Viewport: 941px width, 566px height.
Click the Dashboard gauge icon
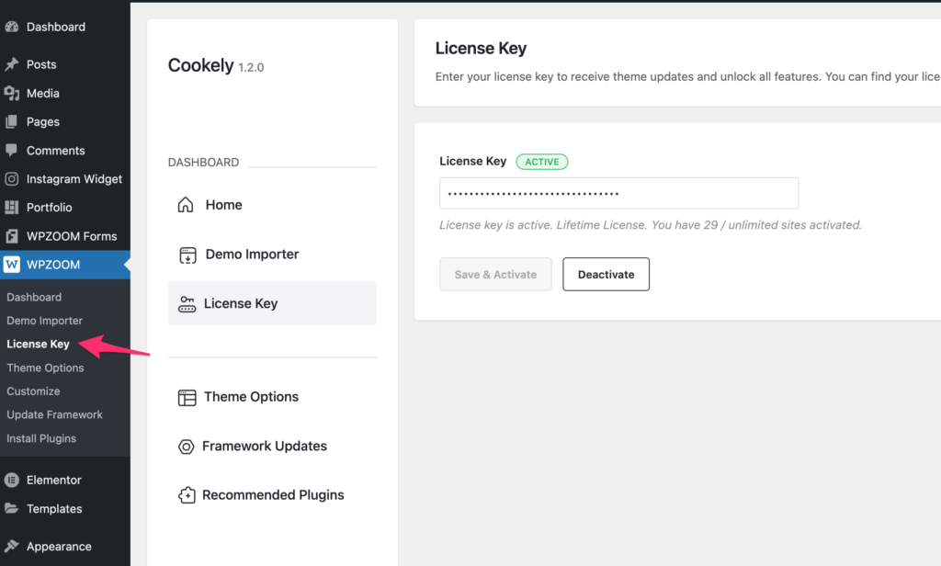tap(12, 28)
